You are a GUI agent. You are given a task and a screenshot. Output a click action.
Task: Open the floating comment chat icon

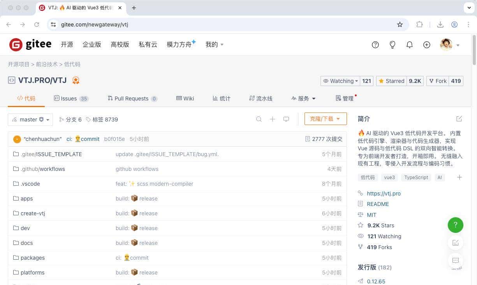pyautogui.click(x=456, y=260)
